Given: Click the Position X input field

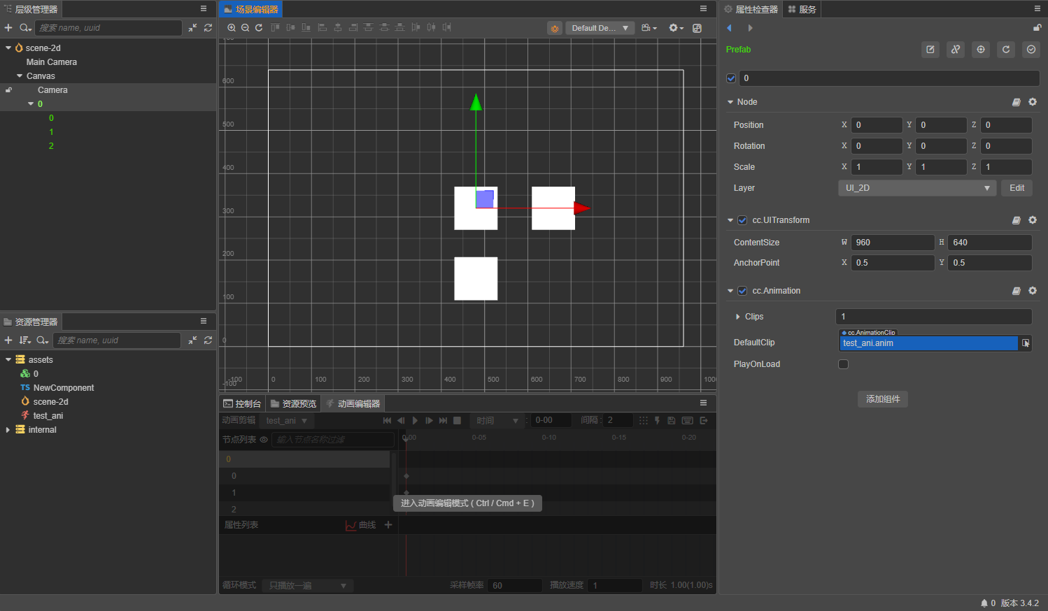Looking at the screenshot, I should click(877, 125).
